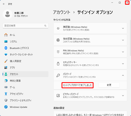
Task: Click the パスワード key icon
Action: 58,75
